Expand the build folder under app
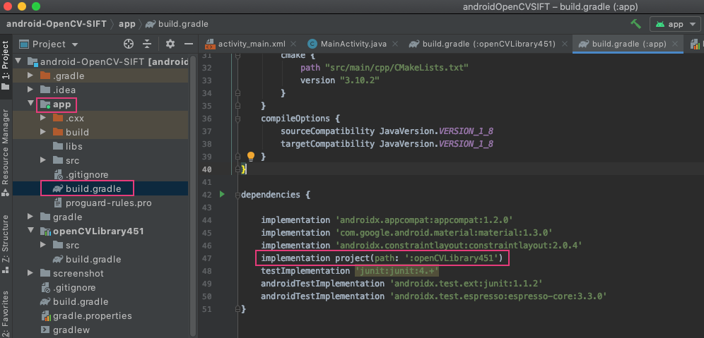 (x=43, y=132)
